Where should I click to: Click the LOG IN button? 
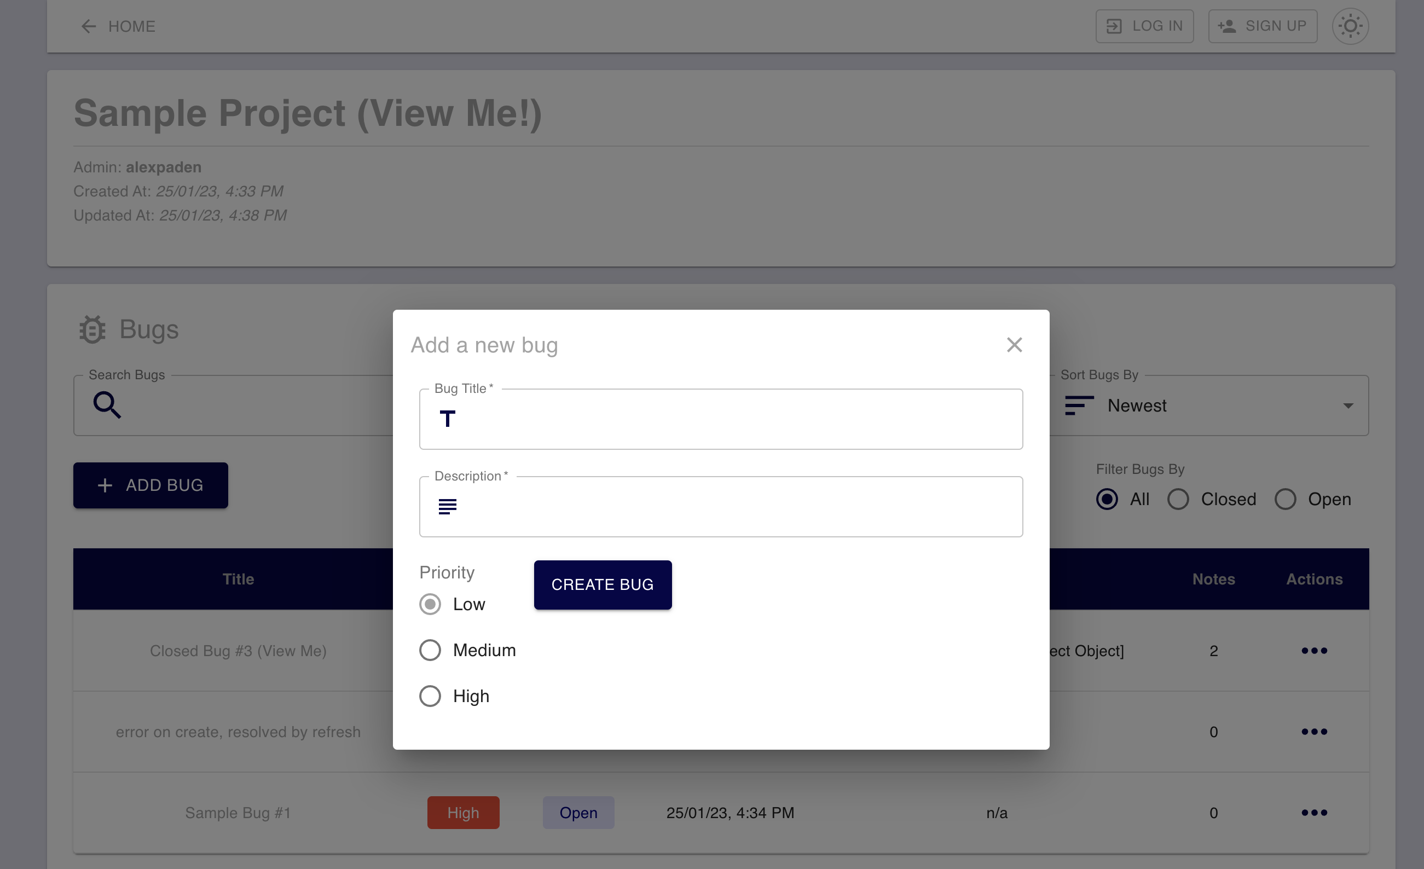[1144, 26]
